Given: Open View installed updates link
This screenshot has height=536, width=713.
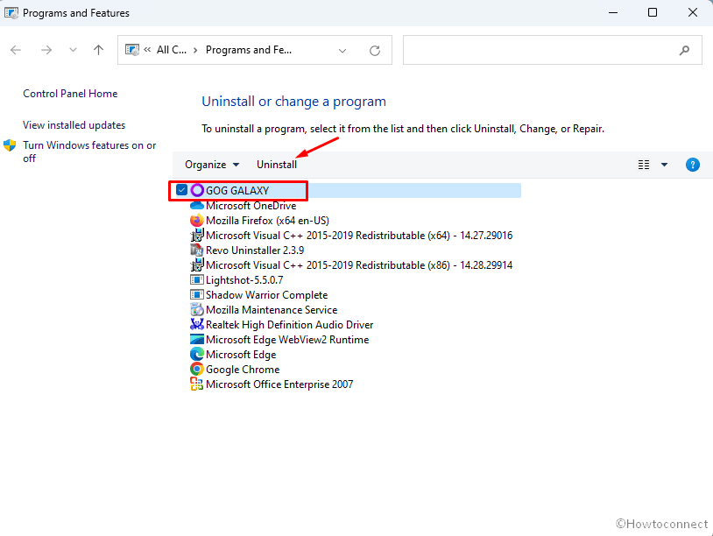Looking at the screenshot, I should click(74, 125).
